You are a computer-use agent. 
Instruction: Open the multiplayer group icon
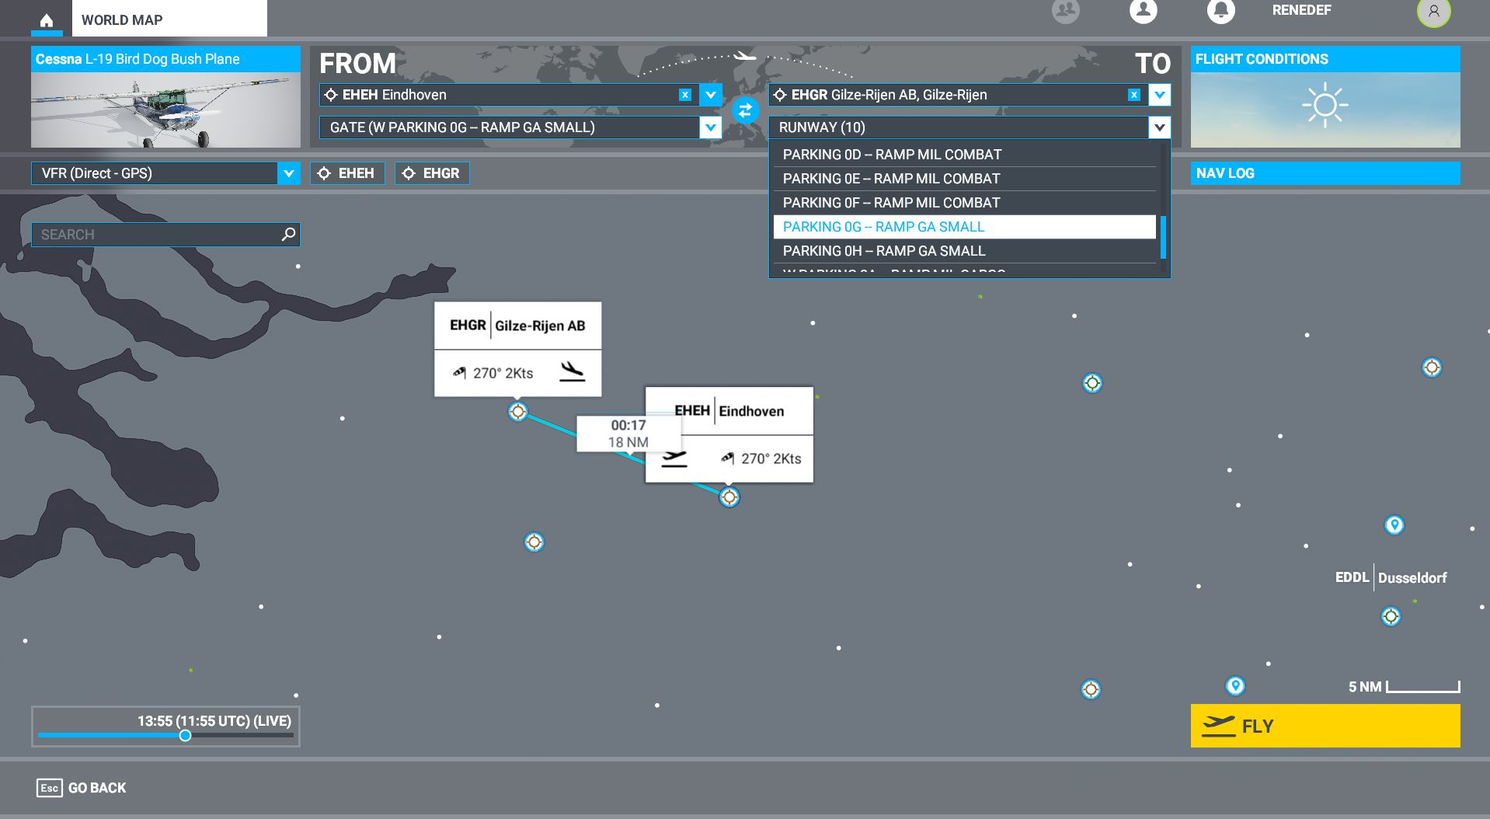tap(1065, 11)
